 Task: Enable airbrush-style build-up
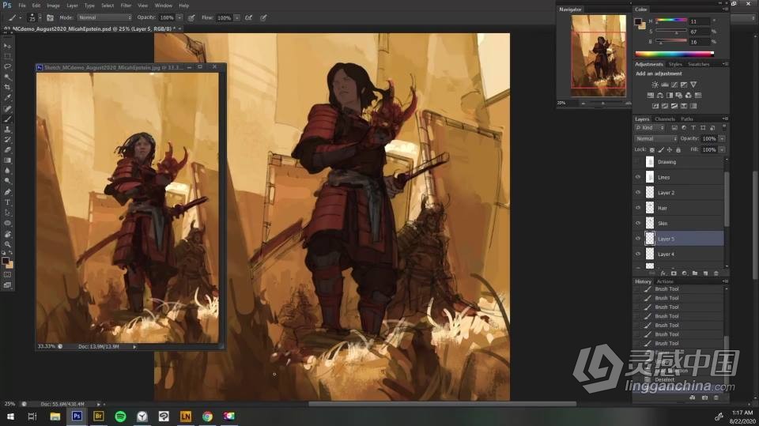[x=248, y=17]
